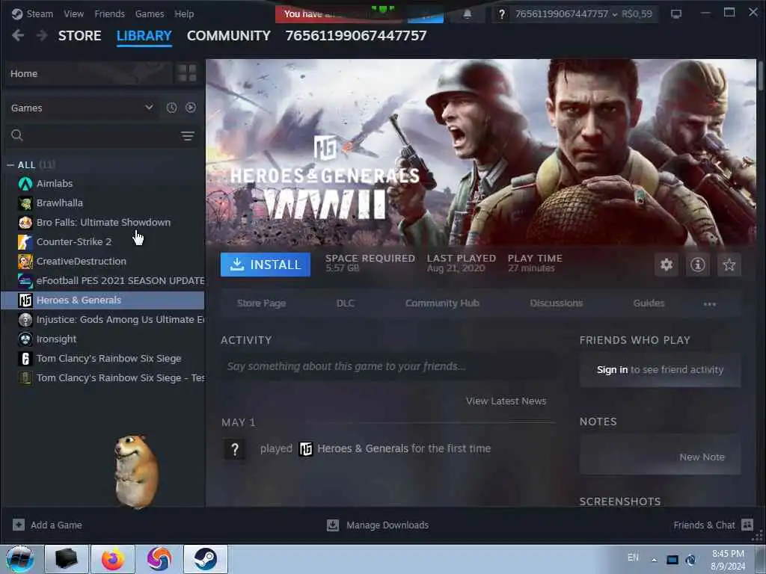Open Heroes & Generals settings gear
Viewport: 766px width, 574px height.
coord(667,265)
